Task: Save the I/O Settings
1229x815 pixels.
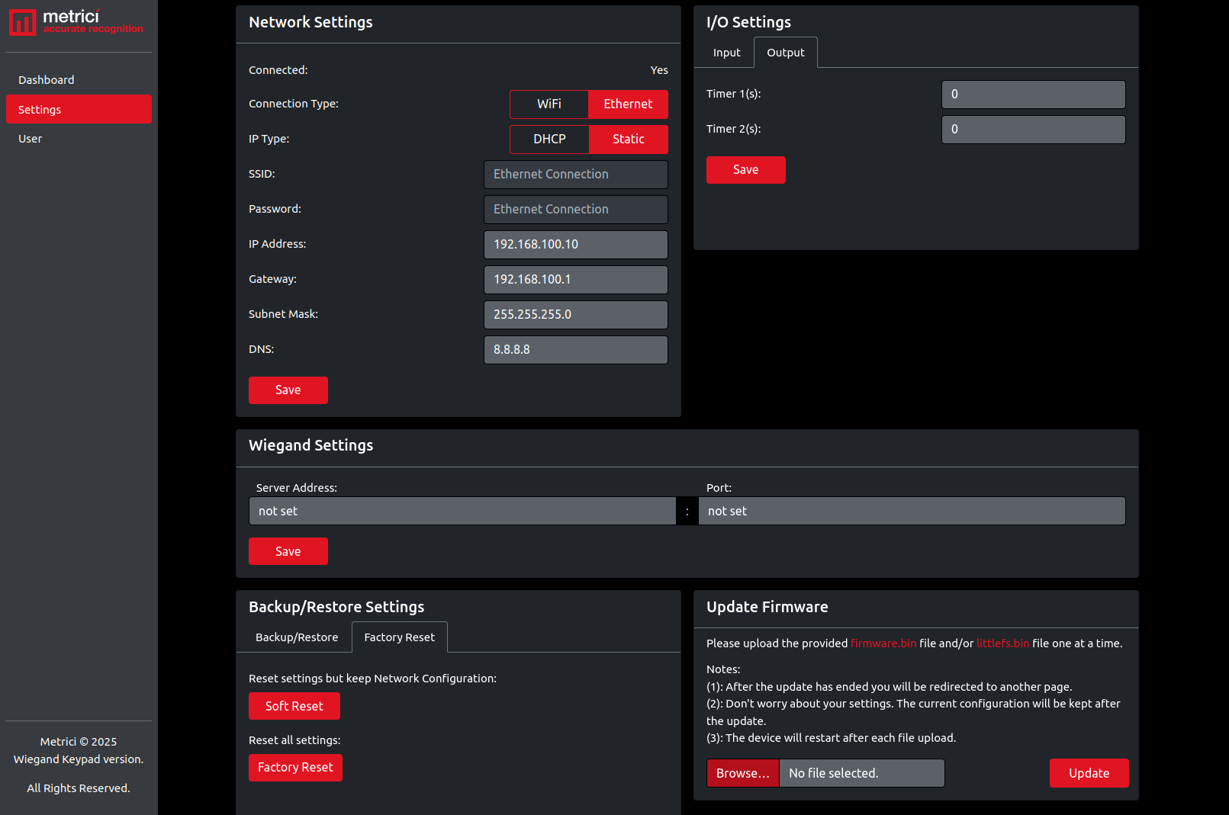Action: click(x=746, y=170)
